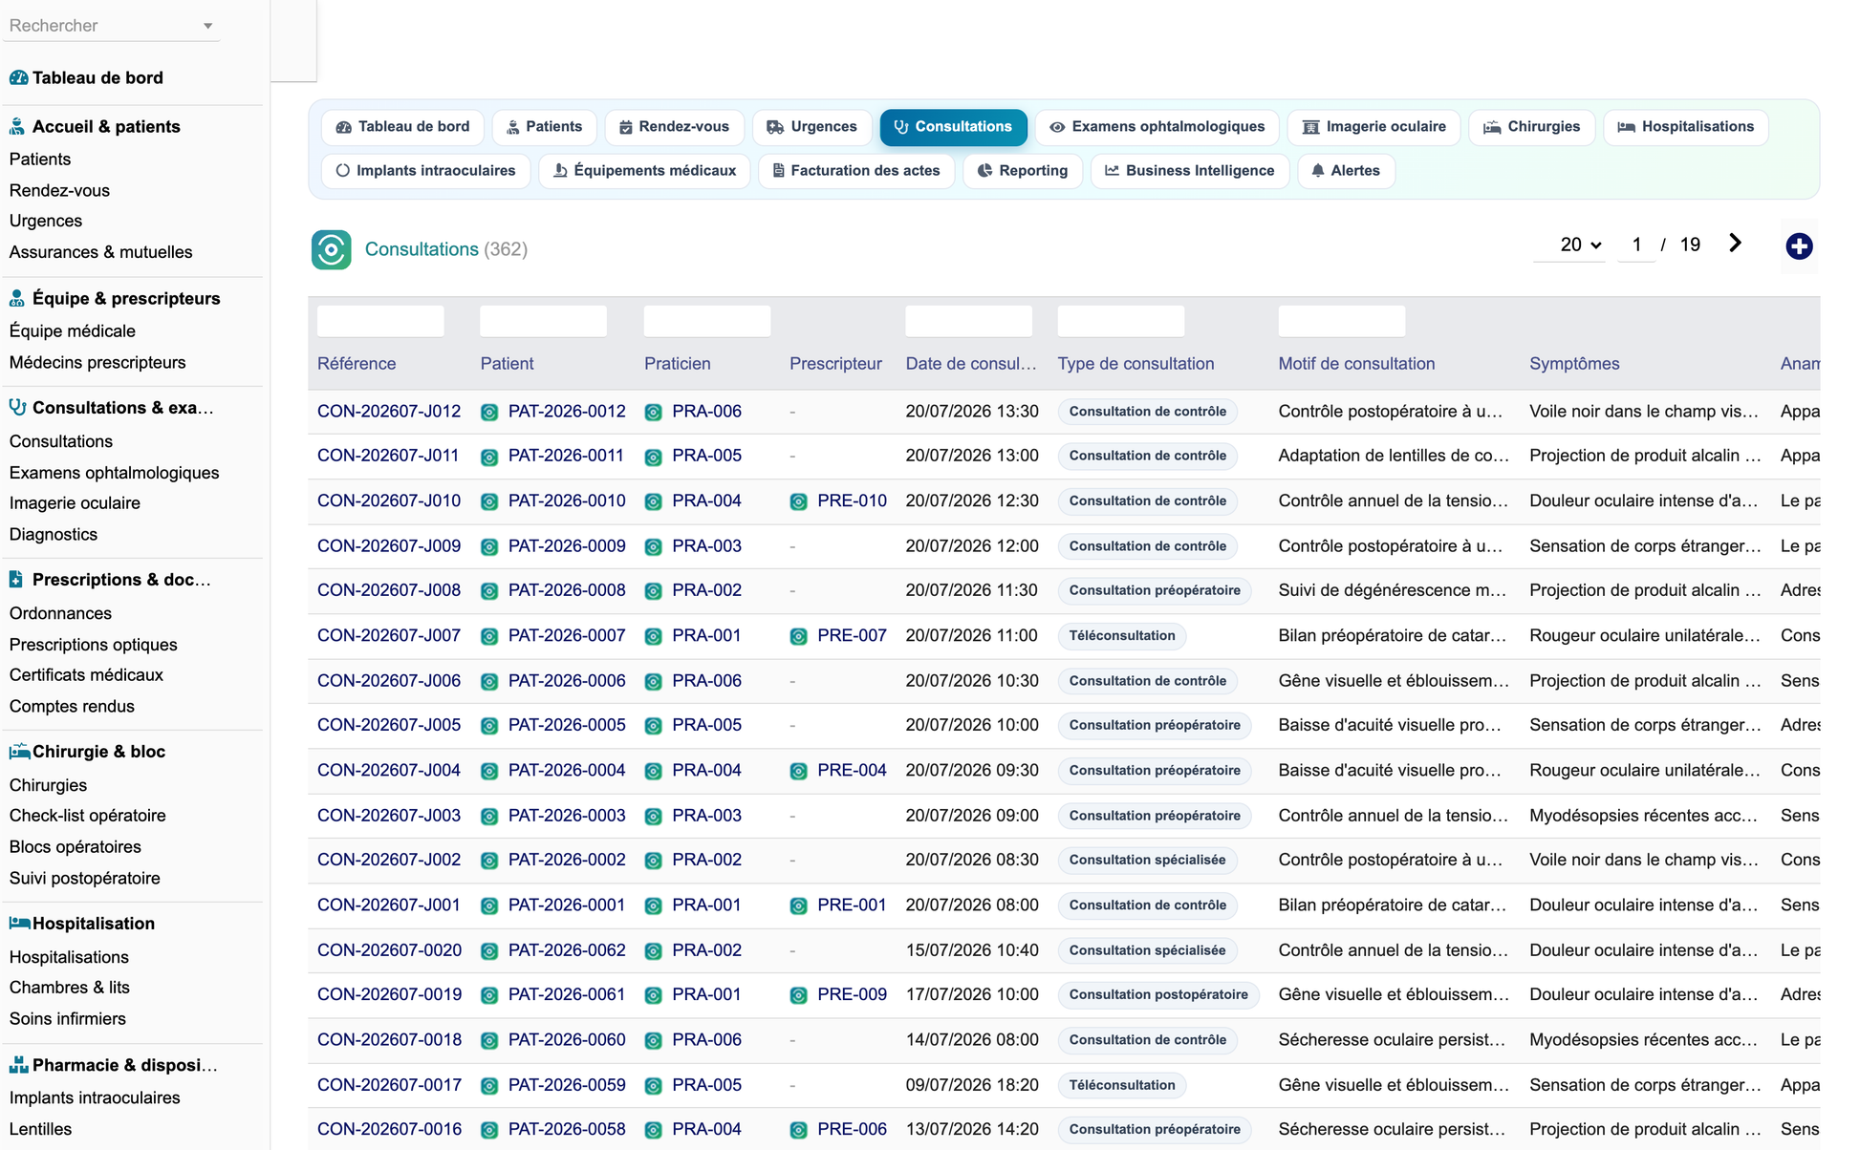
Task: Click motif 'Adaptation de lentilles de co…'
Action: pos(1393,457)
